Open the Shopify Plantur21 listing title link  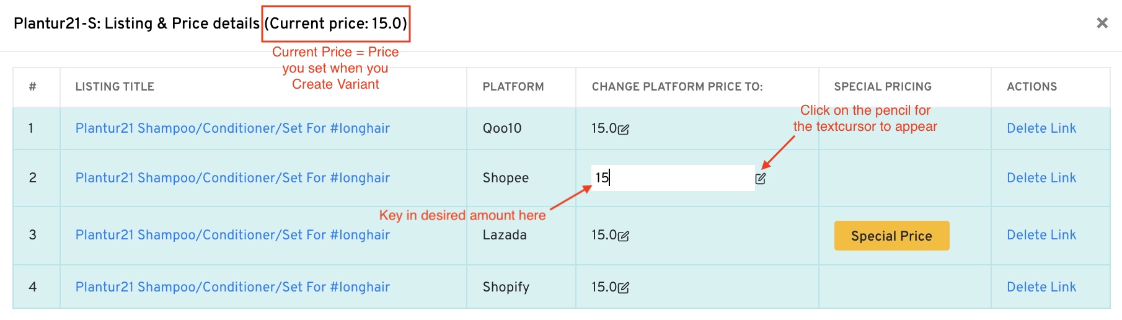click(232, 287)
